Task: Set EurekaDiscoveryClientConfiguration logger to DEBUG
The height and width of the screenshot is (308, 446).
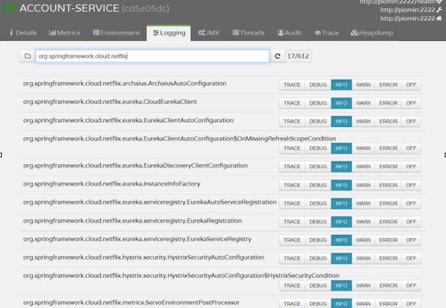Action: 318,166
